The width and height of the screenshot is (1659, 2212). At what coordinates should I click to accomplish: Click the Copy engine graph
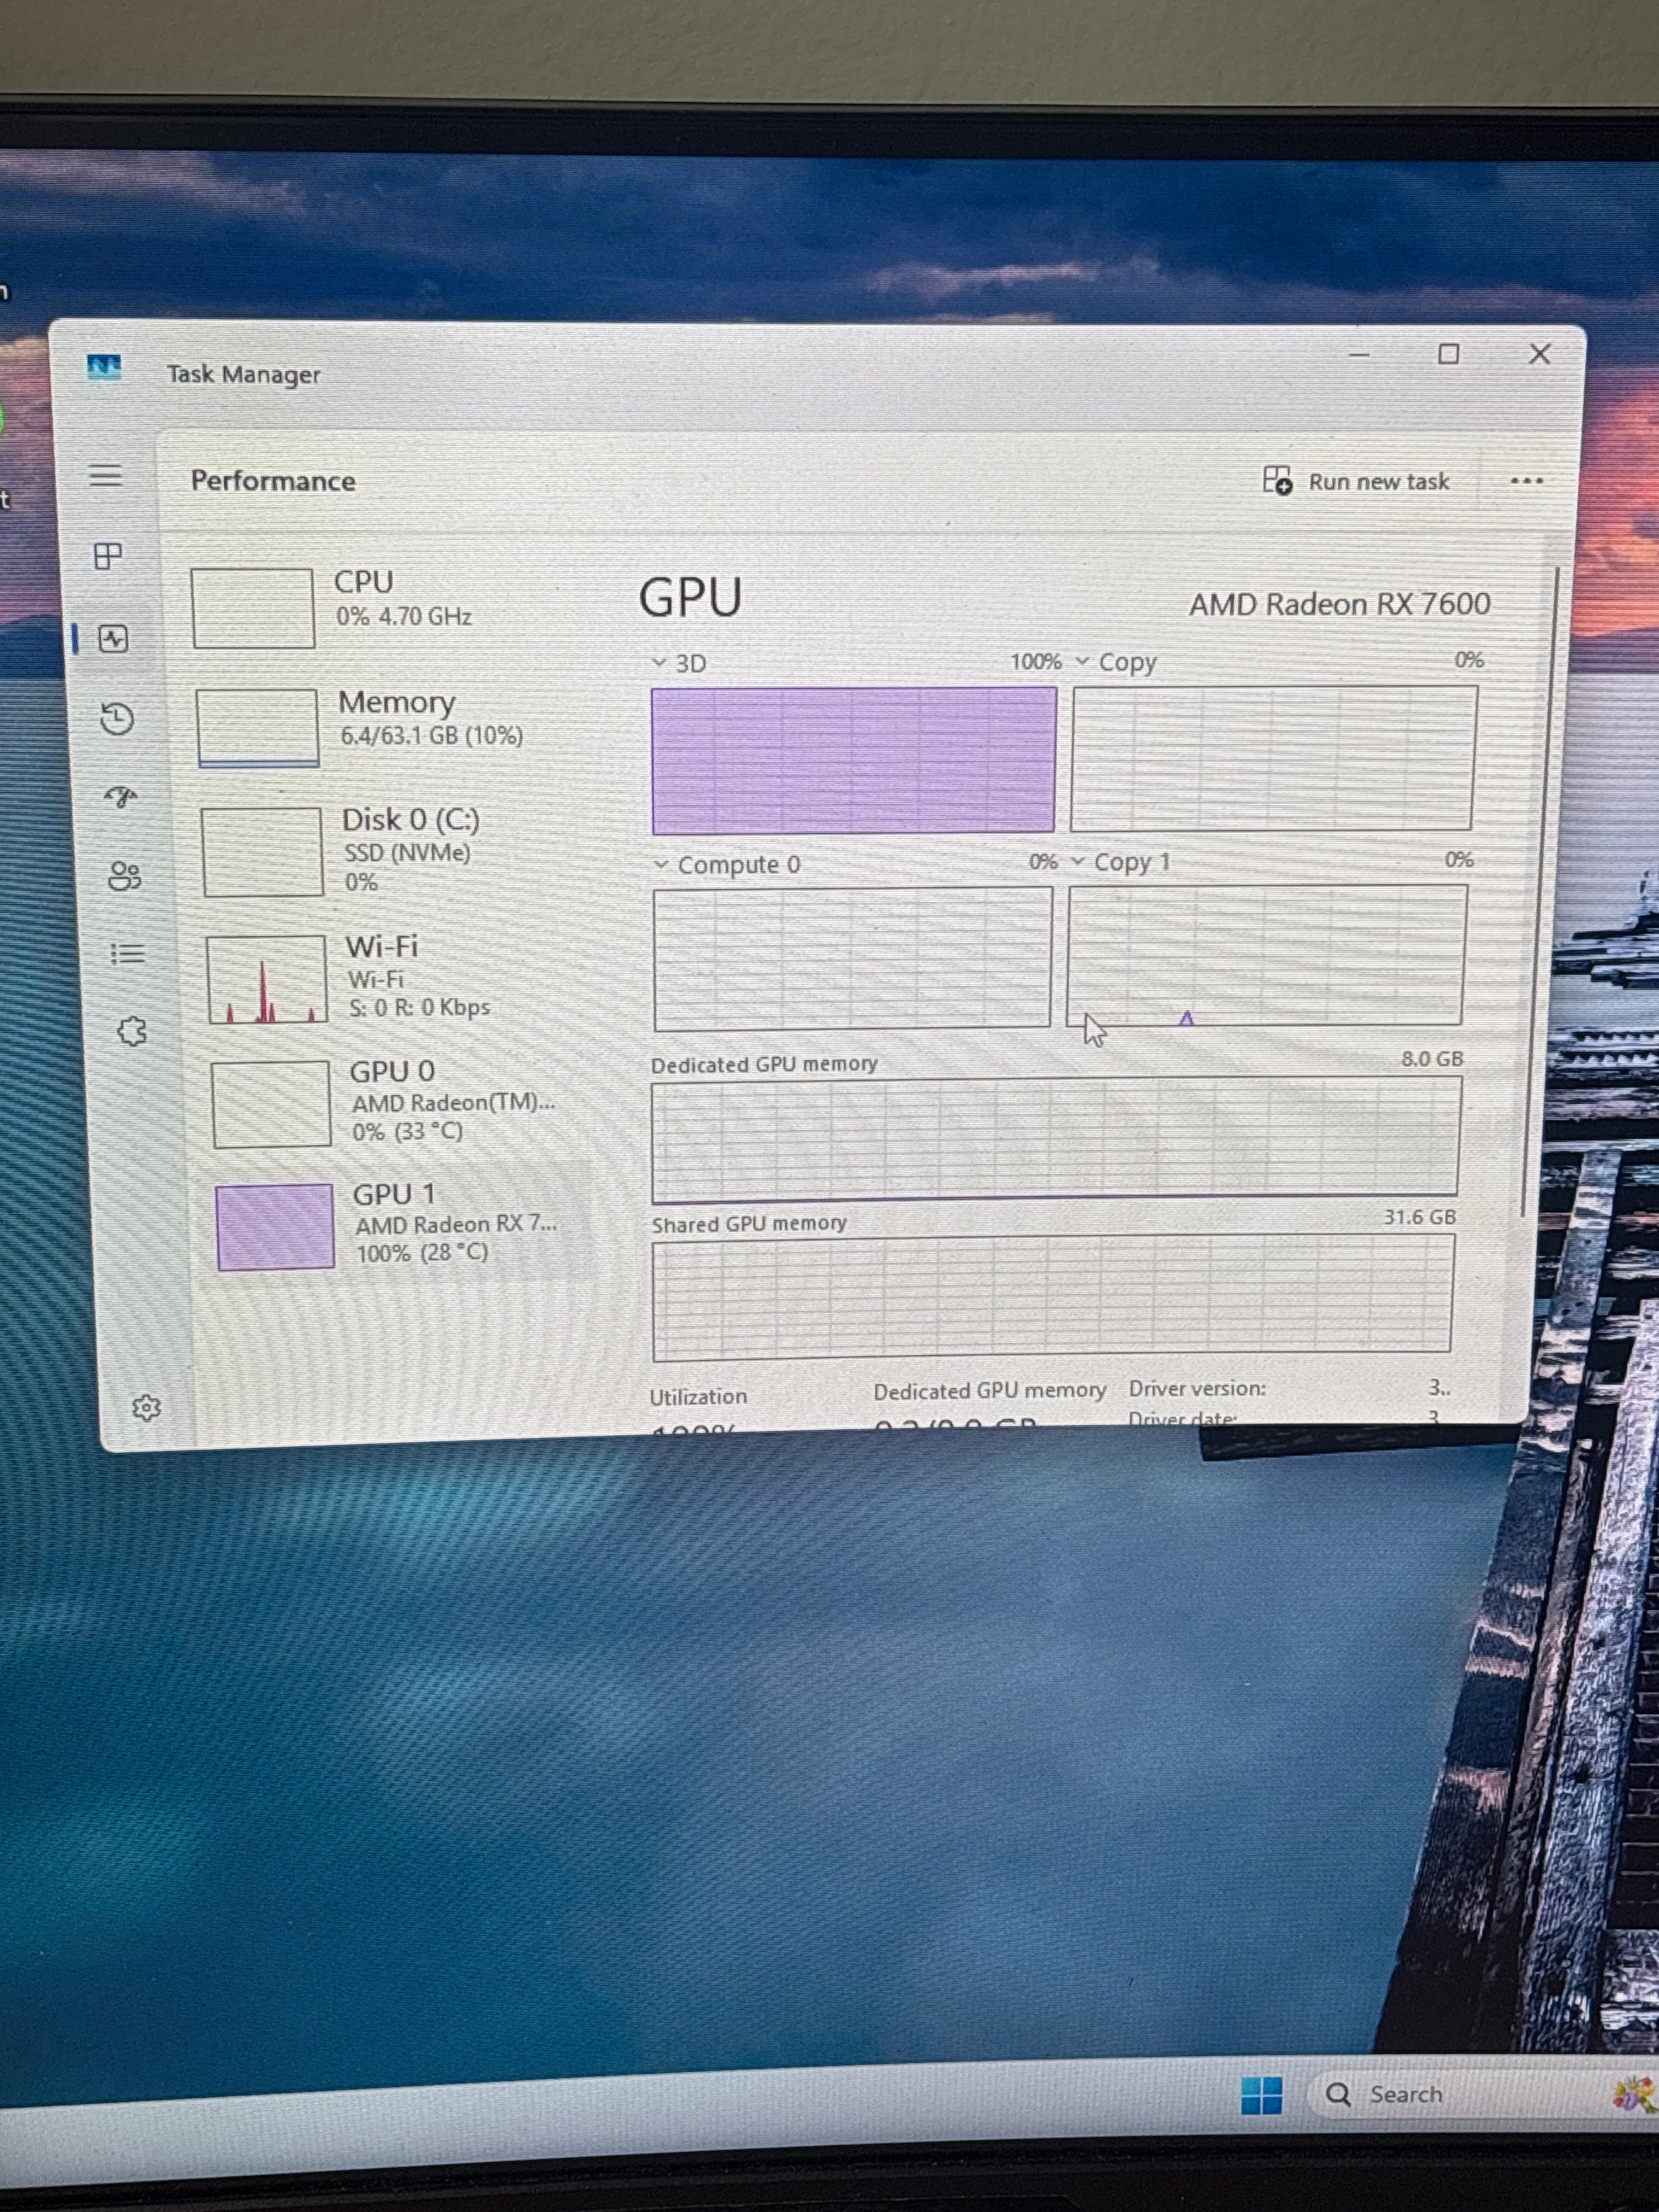[x=1274, y=758]
